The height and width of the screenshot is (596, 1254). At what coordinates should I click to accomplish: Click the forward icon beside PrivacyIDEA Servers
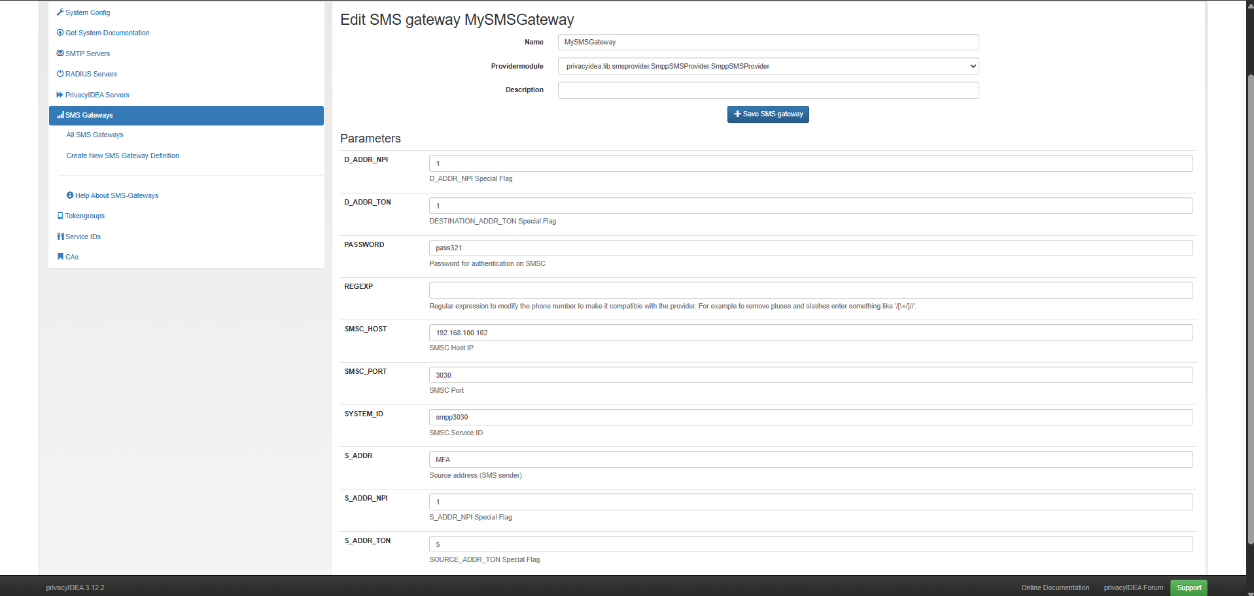tap(60, 95)
